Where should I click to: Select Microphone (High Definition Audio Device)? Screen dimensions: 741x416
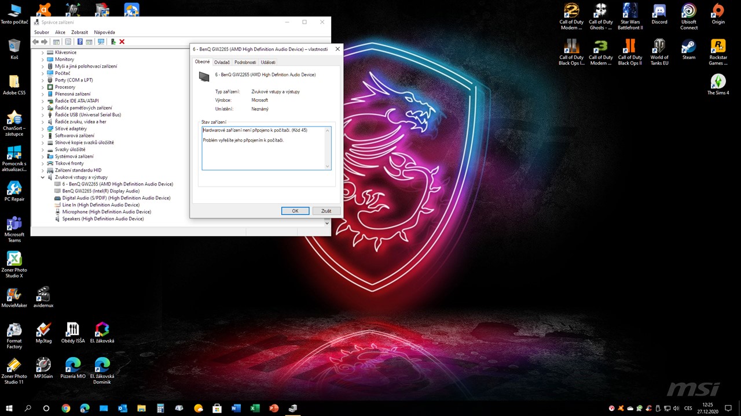pos(107,212)
